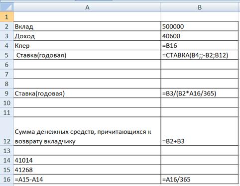
Task: Click 'Сумма денежных средств' cell
Action: [x=87, y=131]
